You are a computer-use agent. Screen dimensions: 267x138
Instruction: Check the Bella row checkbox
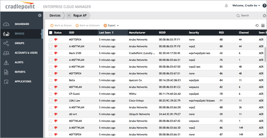tap(51, 80)
